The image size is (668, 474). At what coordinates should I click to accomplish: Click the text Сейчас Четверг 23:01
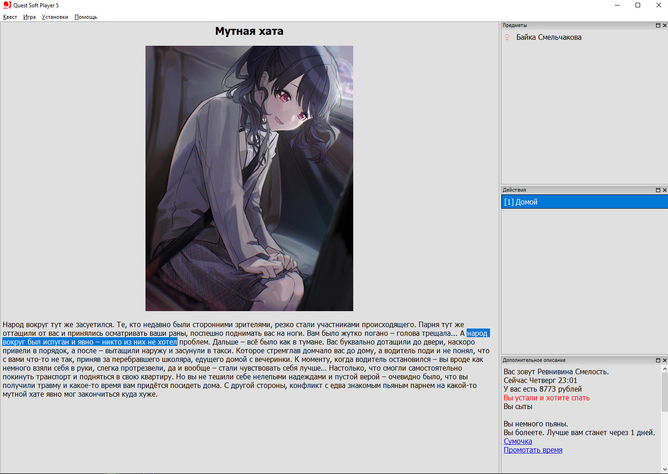(x=540, y=380)
